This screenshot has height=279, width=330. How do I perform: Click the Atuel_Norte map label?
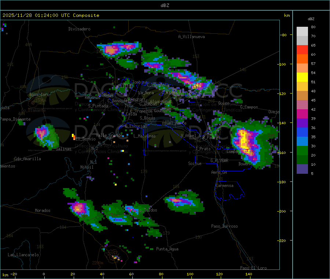174,123
